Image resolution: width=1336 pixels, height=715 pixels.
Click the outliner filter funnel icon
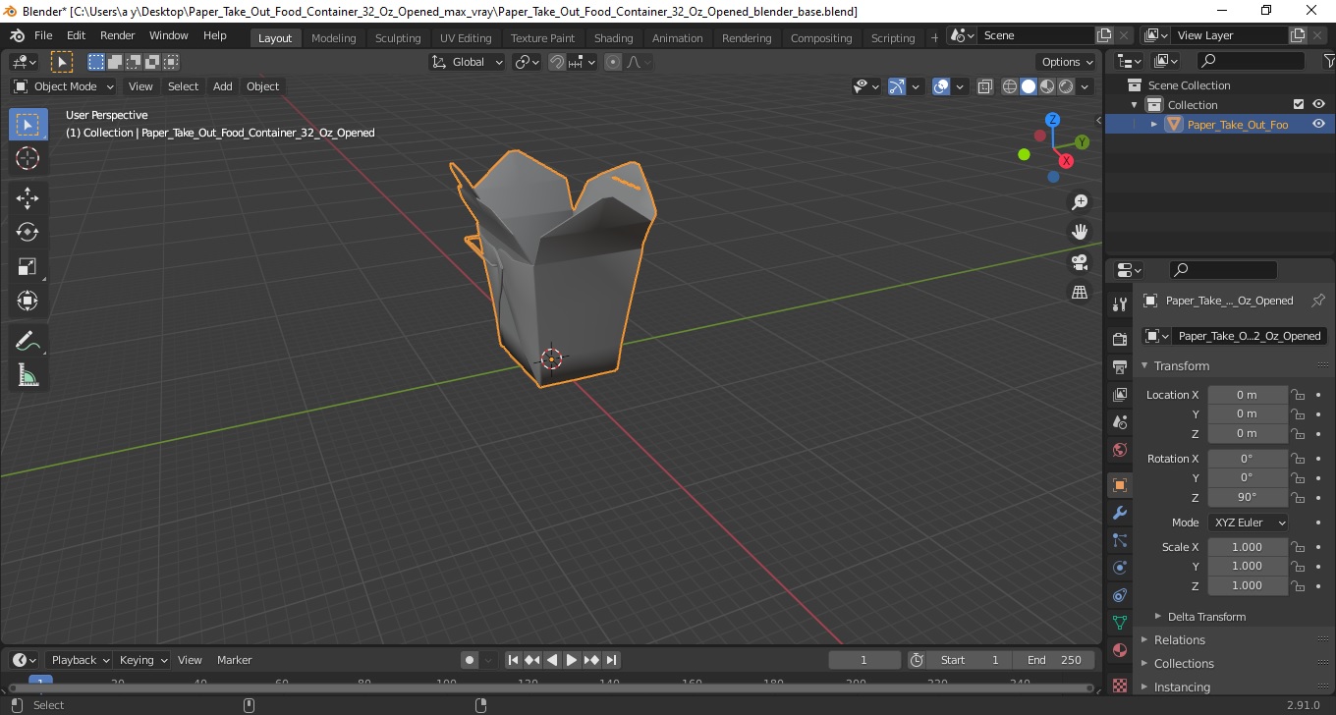[1329, 61]
